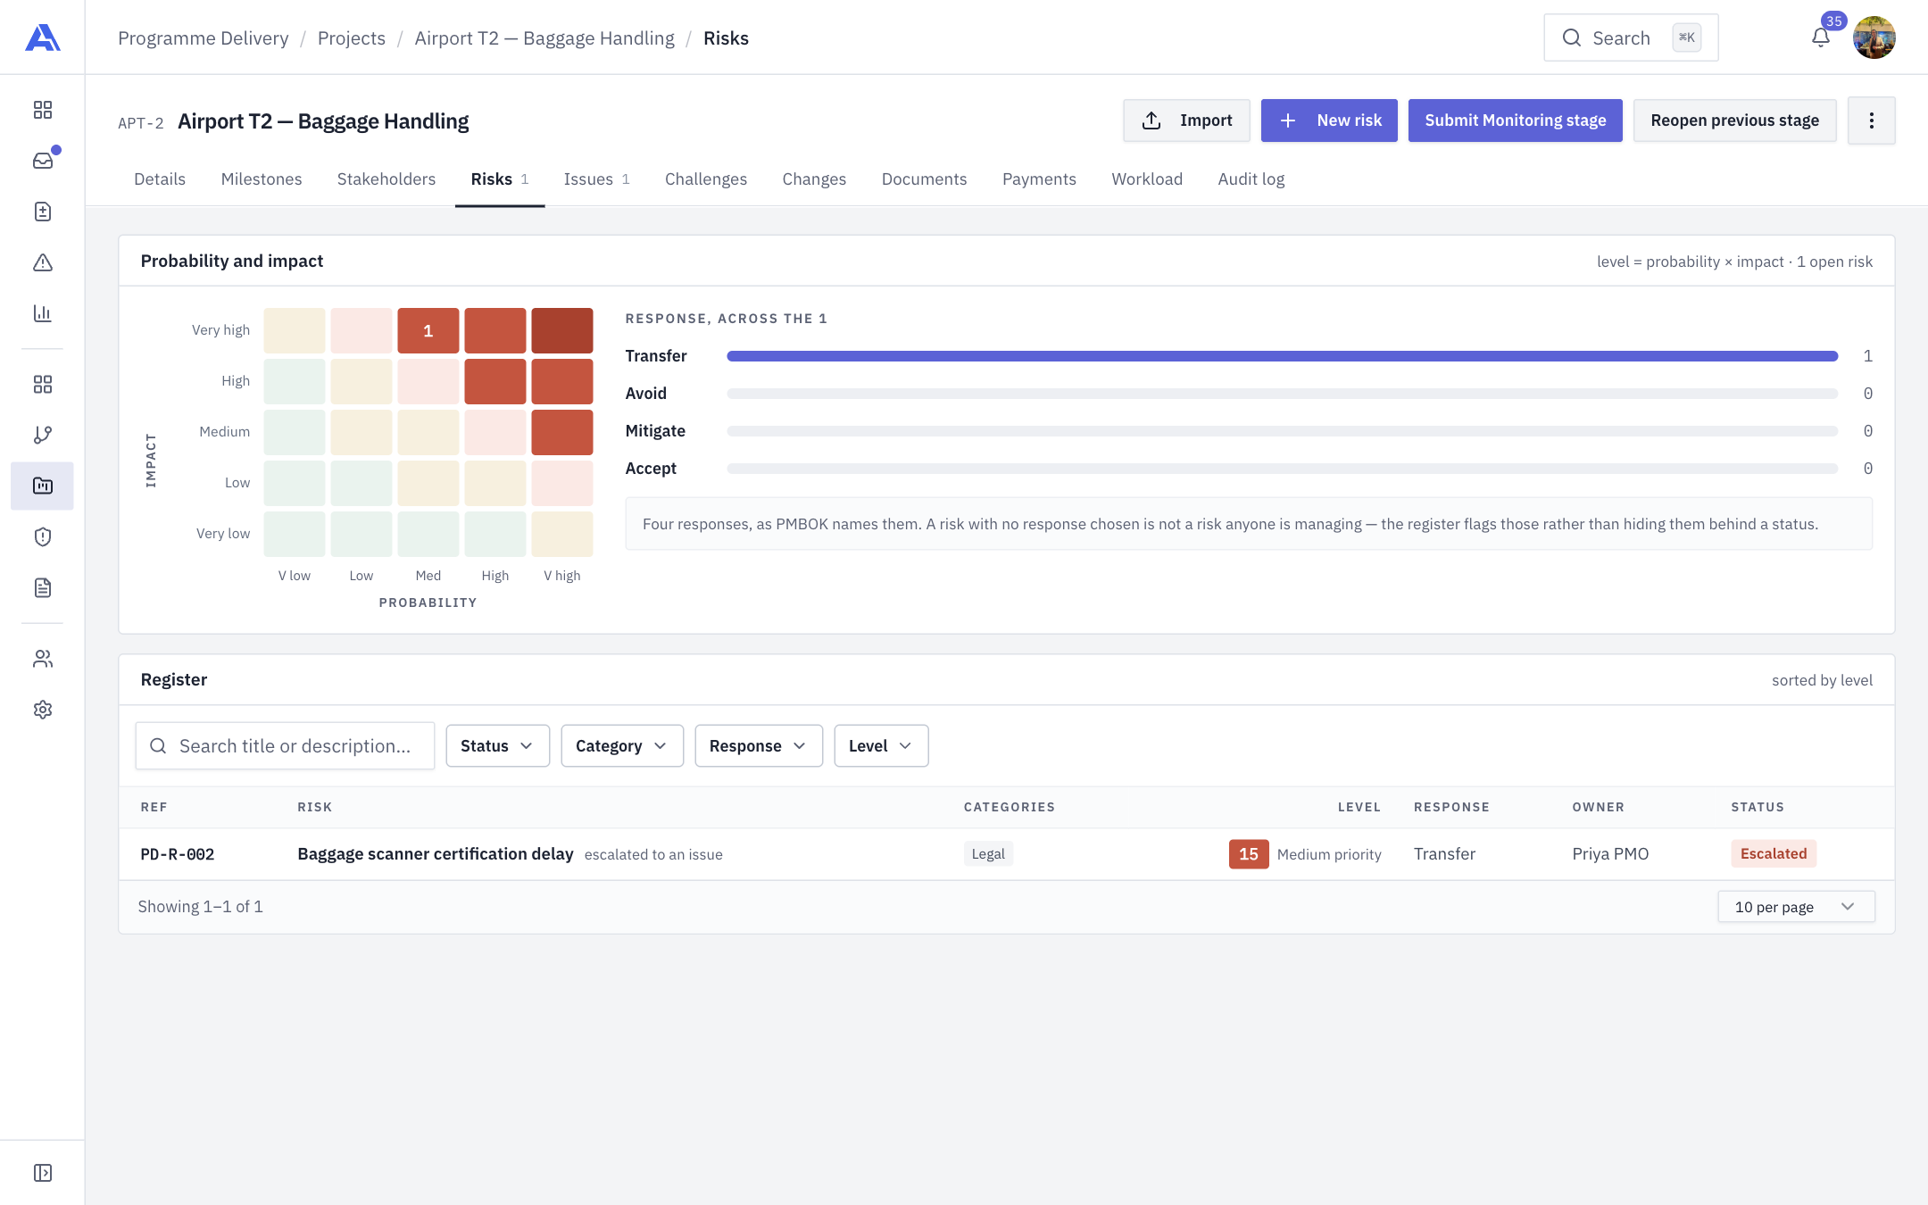Go to Projects in the breadcrumb
The width and height of the screenshot is (1928, 1205).
point(352,38)
